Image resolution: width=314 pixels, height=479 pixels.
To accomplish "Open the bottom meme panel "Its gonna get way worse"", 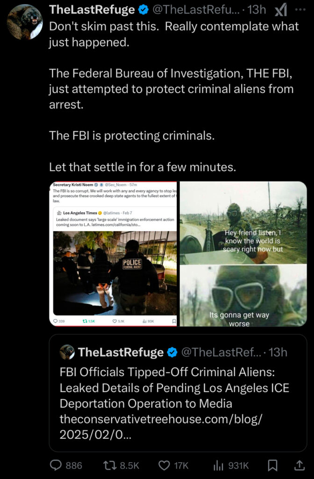I will 243,296.
